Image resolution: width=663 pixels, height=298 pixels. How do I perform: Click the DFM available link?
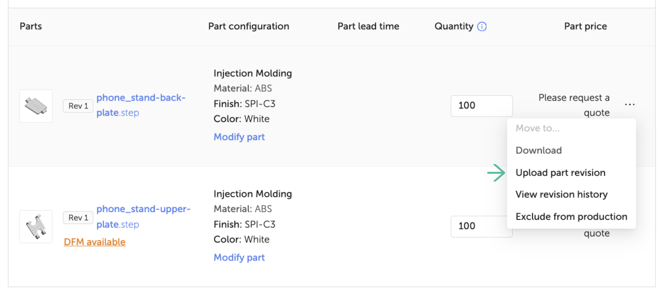click(95, 242)
